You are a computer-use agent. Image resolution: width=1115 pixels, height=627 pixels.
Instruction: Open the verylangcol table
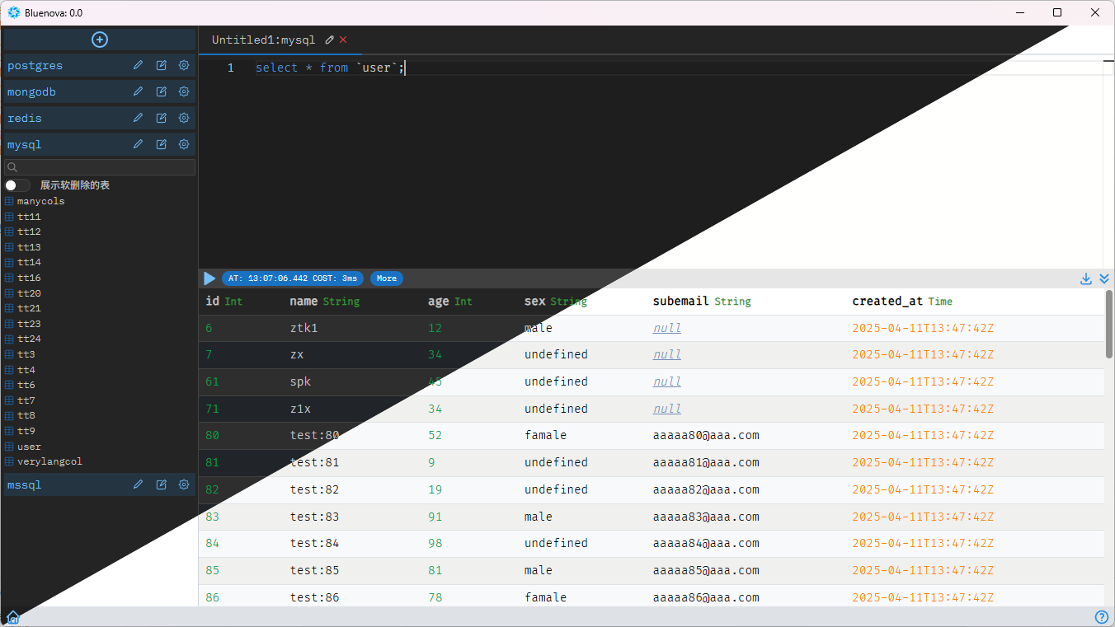tap(49, 461)
